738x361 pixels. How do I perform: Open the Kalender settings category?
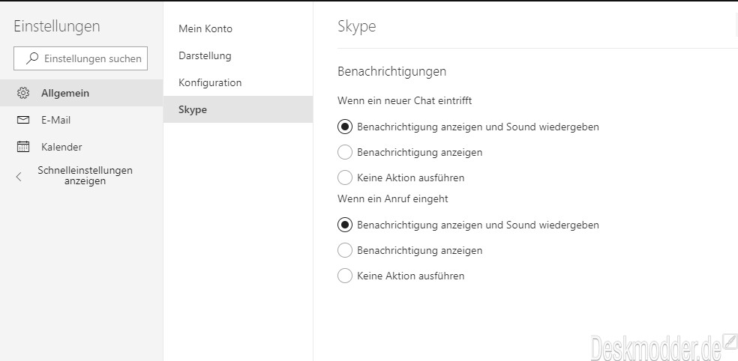(82, 147)
